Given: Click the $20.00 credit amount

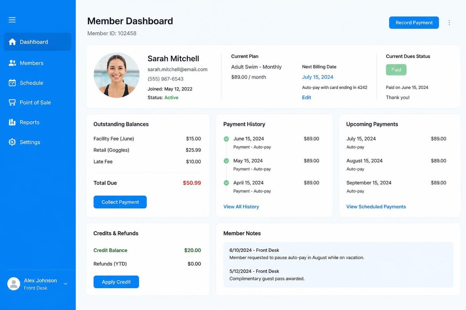Looking at the screenshot, I should click(193, 250).
